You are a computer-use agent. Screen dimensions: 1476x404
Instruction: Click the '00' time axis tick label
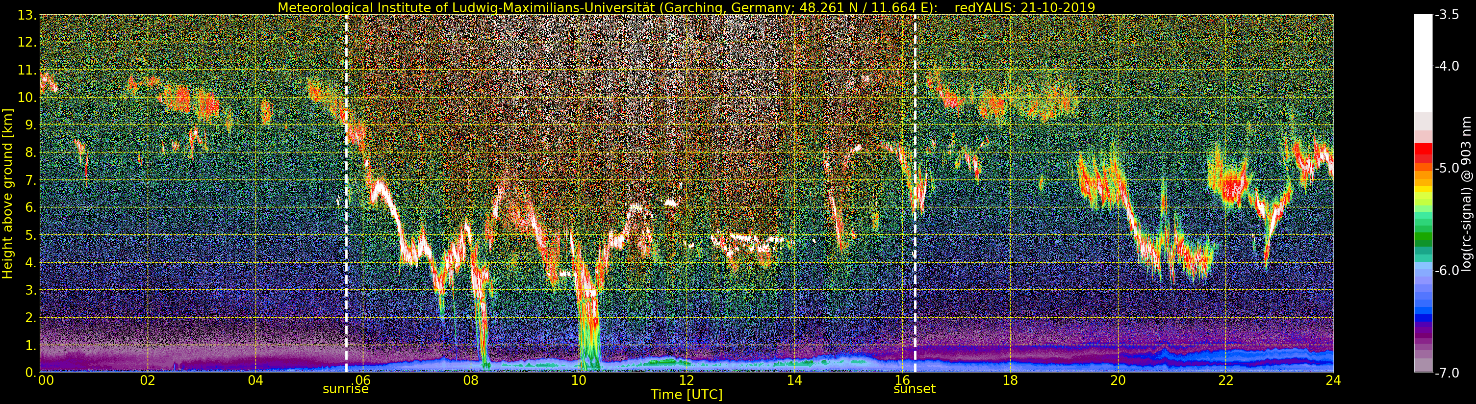point(46,380)
